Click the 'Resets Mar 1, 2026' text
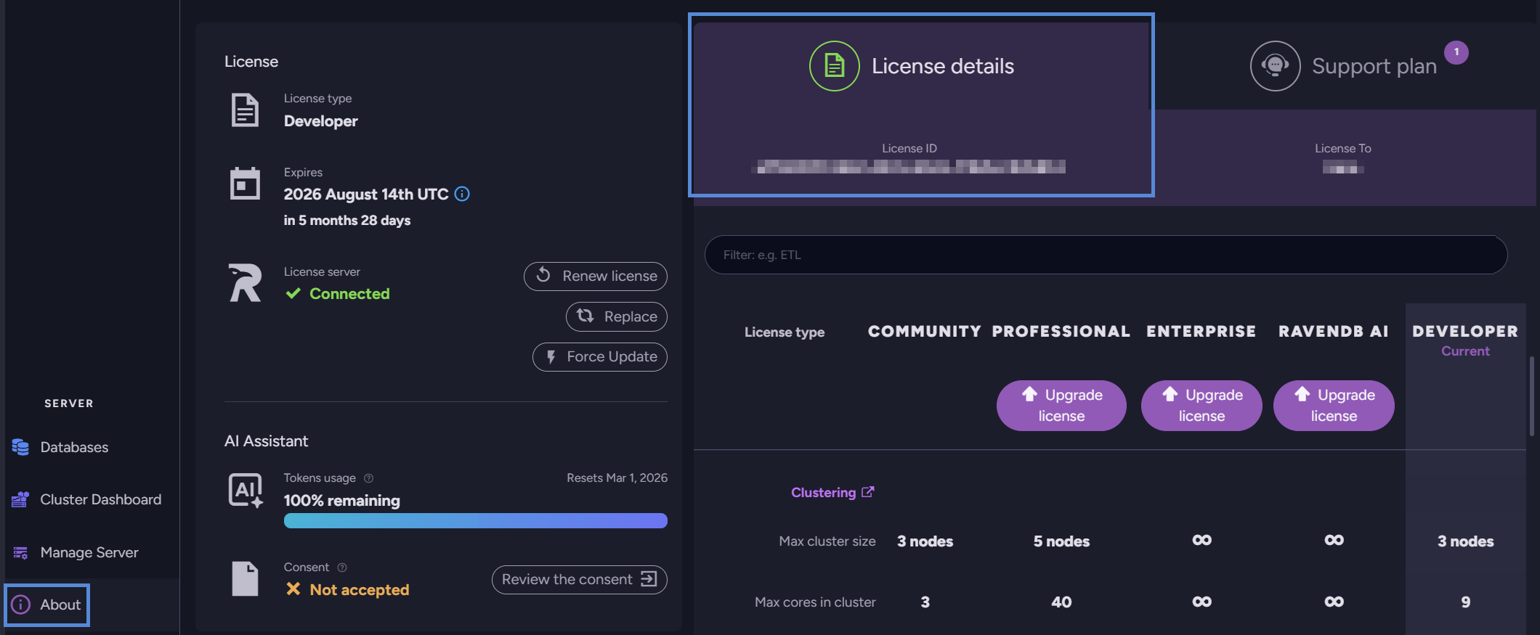 click(617, 478)
